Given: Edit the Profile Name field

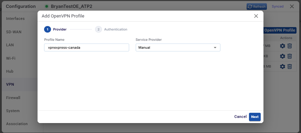Looking at the screenshot, I should point(86,47).
